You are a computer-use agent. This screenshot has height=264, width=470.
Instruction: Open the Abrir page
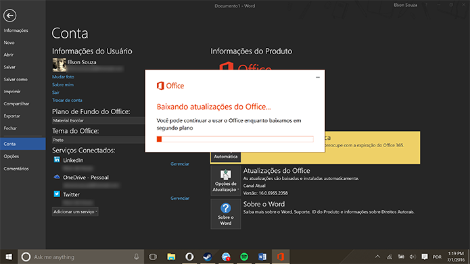click(8, 55)
